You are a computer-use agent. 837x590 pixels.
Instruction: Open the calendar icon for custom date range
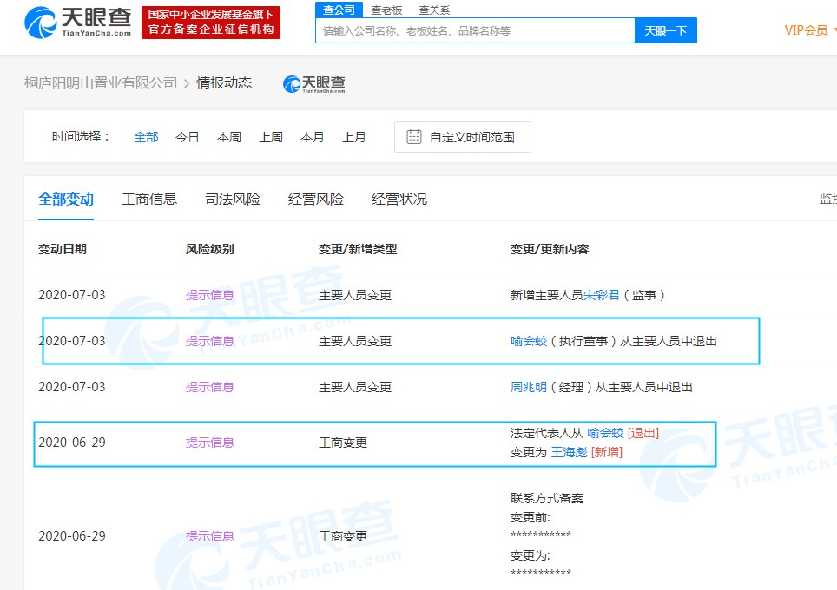pyautogui.click(x=413, y=137)
